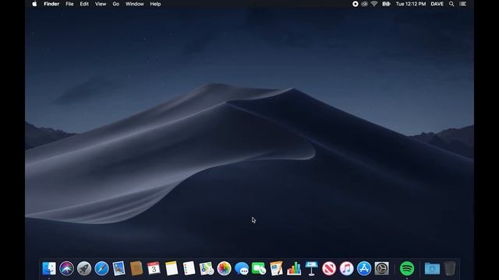The height and width of the screenshot is (280, 499).
Task: Open System Preferences gear icon
Action: tap(381, 268)
